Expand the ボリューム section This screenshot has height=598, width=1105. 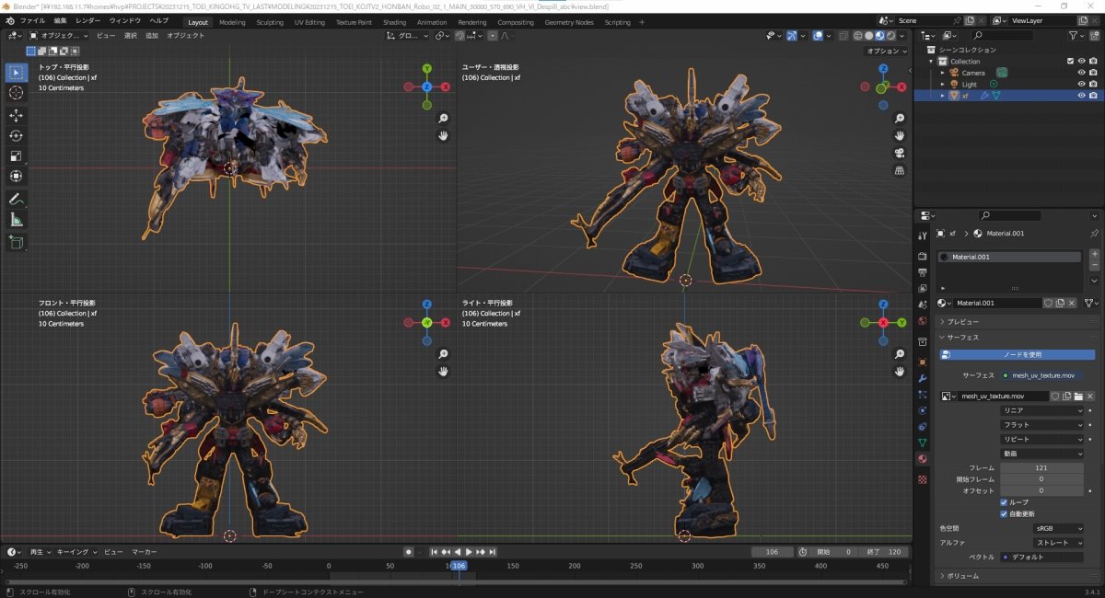pyautogui.click(x=962, y=576)
